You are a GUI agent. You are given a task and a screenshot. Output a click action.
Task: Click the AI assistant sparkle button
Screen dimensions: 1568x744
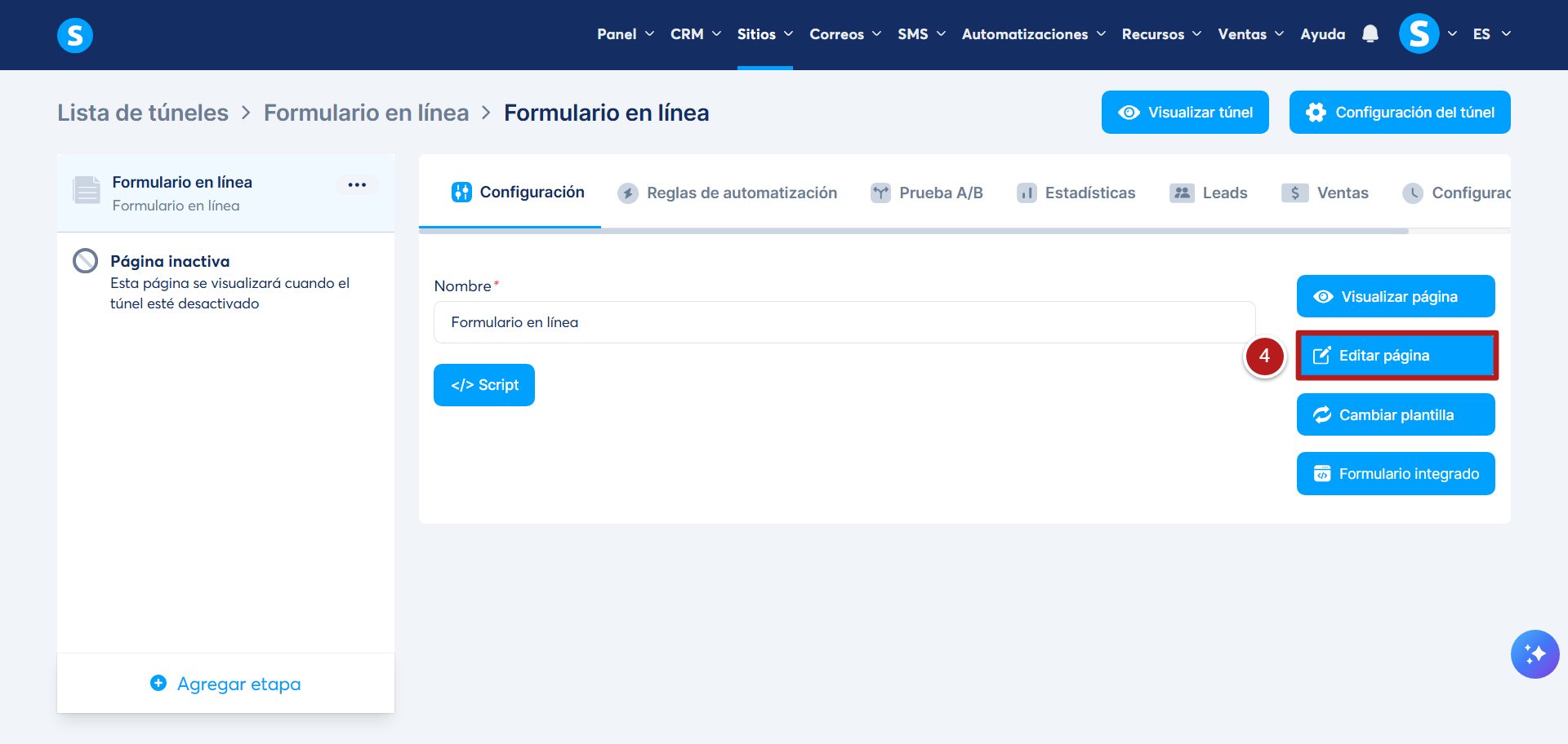click(1535, 654)
